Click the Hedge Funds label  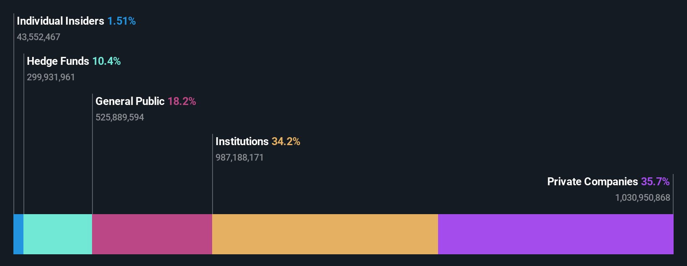pyautogui.click(x=58, y=61)
